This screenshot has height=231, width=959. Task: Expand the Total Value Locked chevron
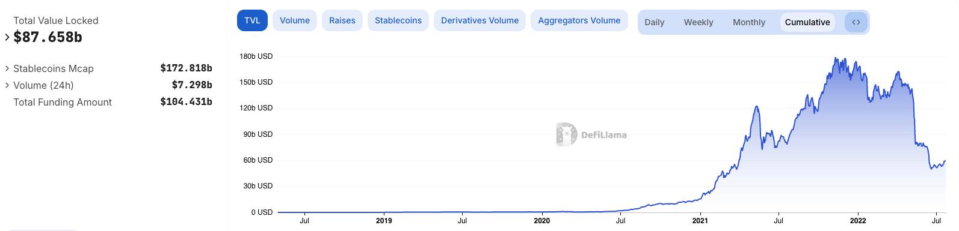tap(7, 37)
